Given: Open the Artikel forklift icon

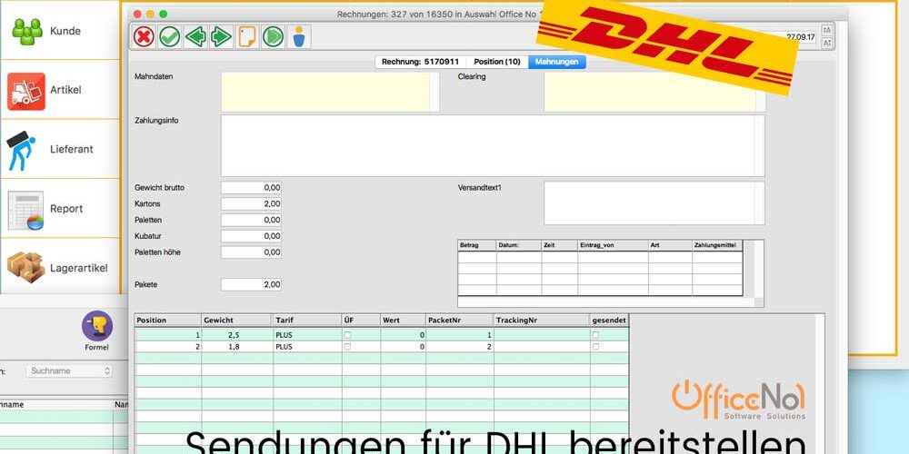Looking at the screenshot, I should click(26, 91).
